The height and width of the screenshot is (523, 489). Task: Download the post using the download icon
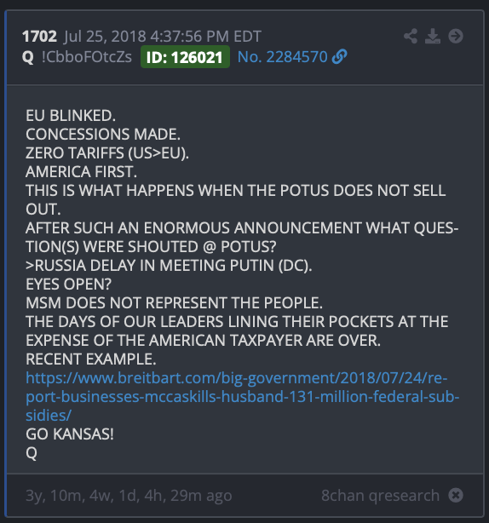pos(433,36)
